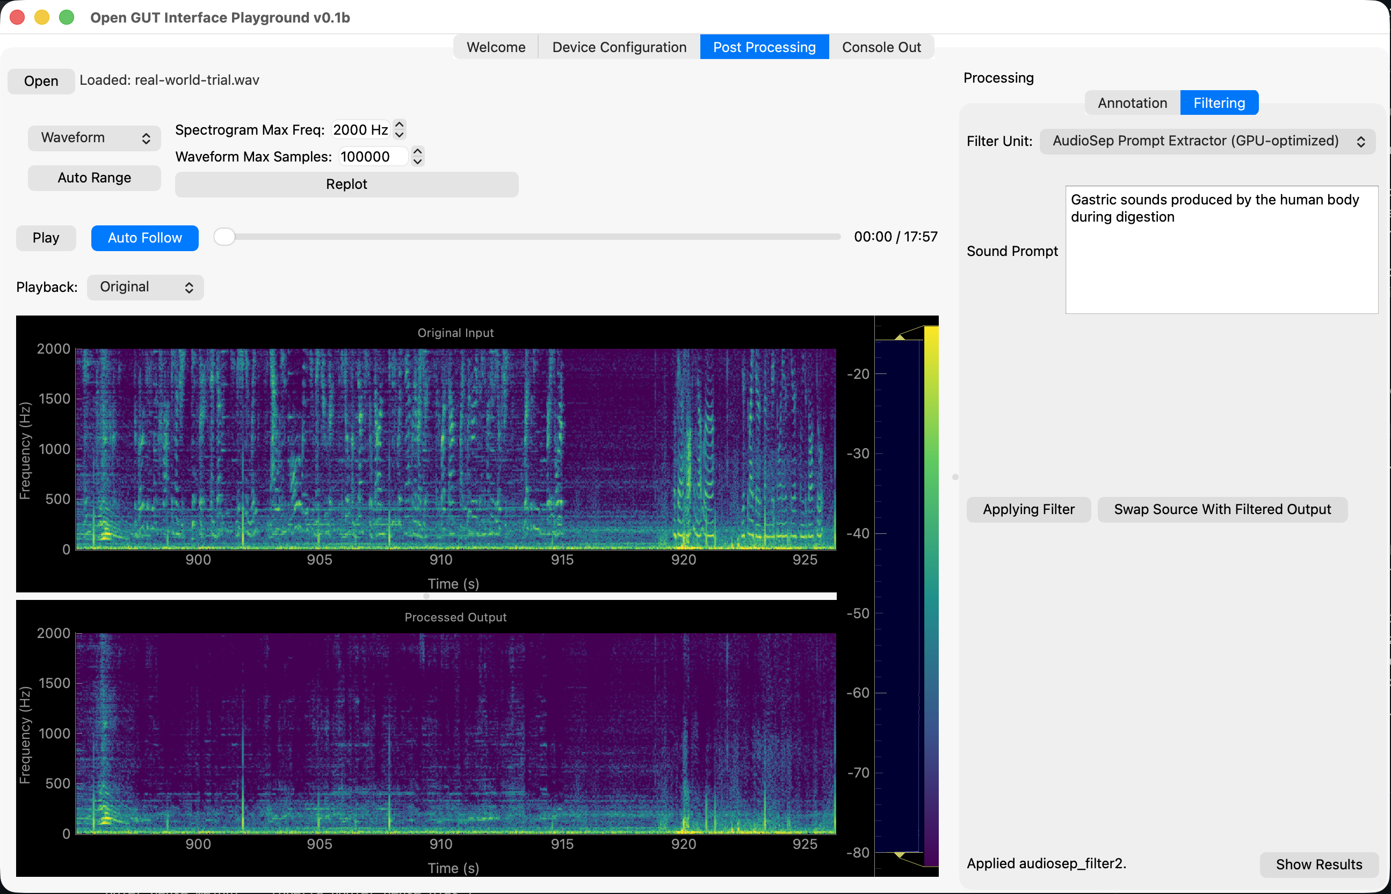Click the Spectrogram Max Freq: label
1391x894 pixels.
pyautogui.click(x=250, y=129)
